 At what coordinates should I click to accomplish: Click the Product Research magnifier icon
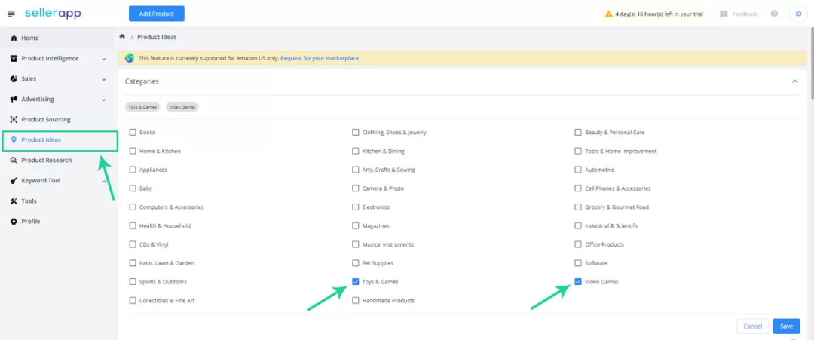tap(14, 161)
